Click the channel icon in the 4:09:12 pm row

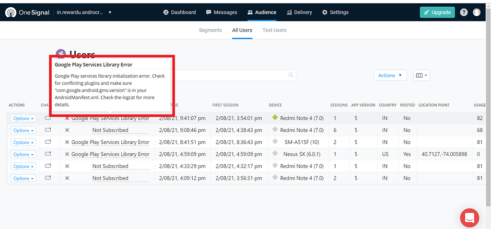[x=48, y=178]
